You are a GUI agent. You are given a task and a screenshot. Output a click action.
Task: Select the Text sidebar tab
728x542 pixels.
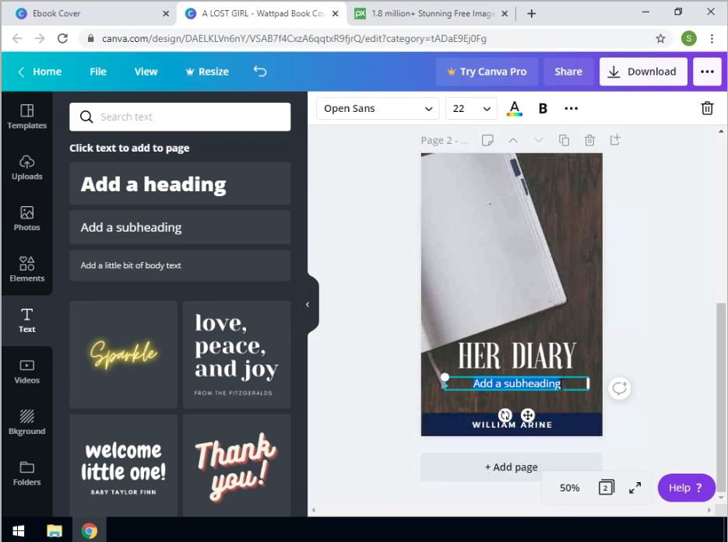click(x=27, y=321)
